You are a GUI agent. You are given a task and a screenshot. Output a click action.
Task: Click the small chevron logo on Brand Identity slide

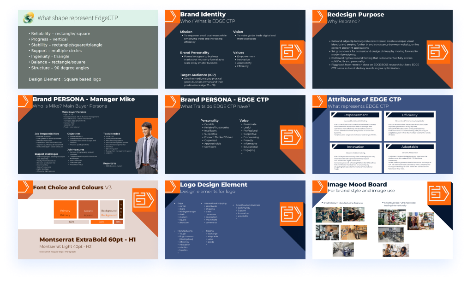172,16
